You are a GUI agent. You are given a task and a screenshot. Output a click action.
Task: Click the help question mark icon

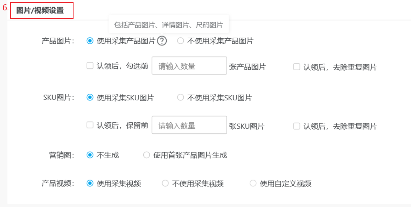162,41
